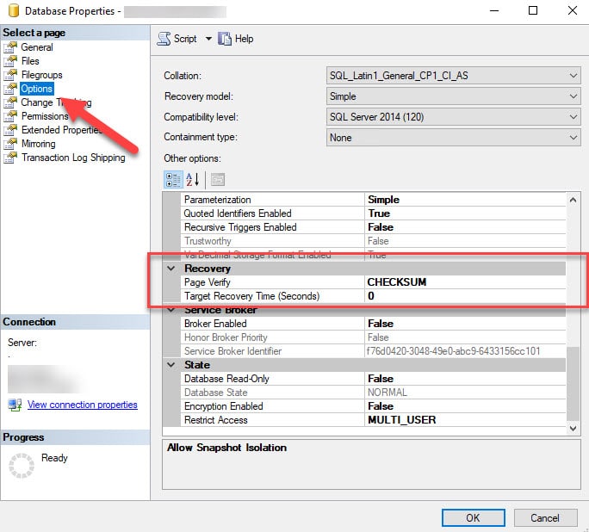Open the Files page
Screen dimensions: 589x532
pos(30,61)
